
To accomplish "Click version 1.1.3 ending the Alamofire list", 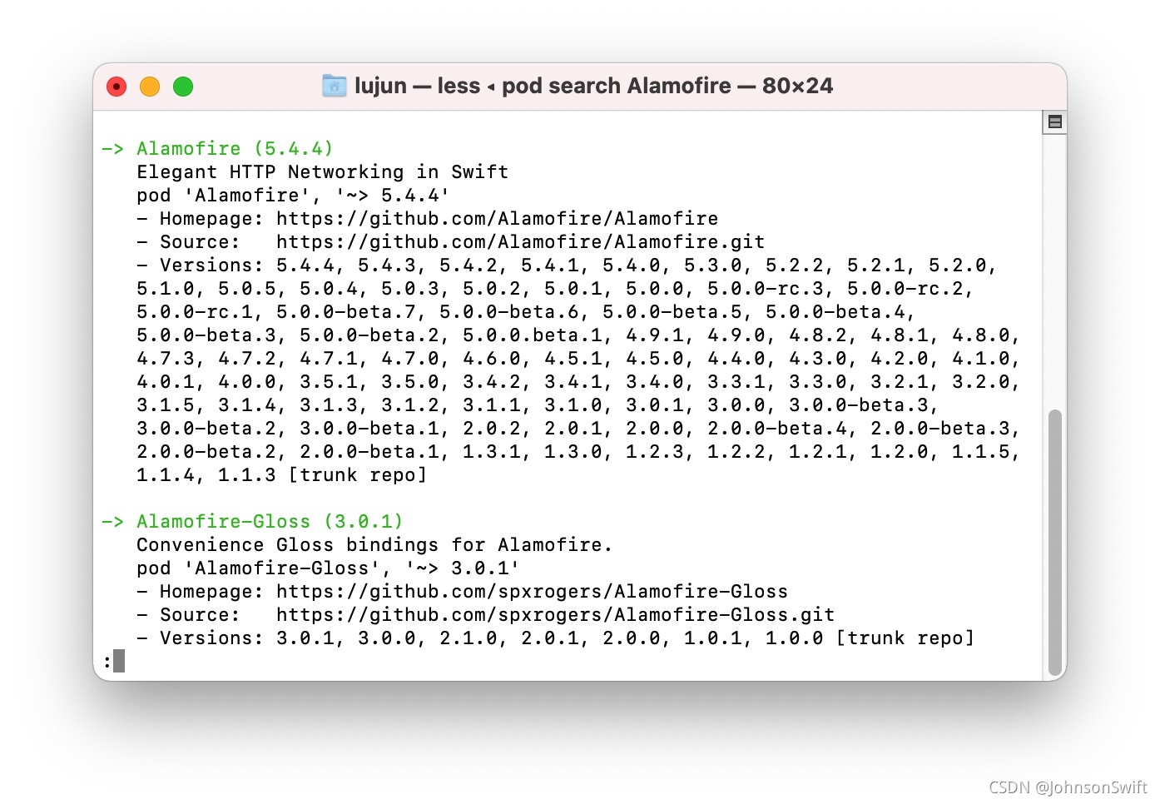I will pyautogui.click(x=246, y=475).
